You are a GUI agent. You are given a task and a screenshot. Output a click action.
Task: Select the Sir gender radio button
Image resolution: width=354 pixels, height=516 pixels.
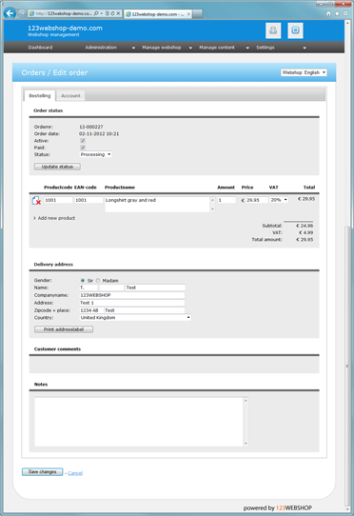[x=83, y=281]
